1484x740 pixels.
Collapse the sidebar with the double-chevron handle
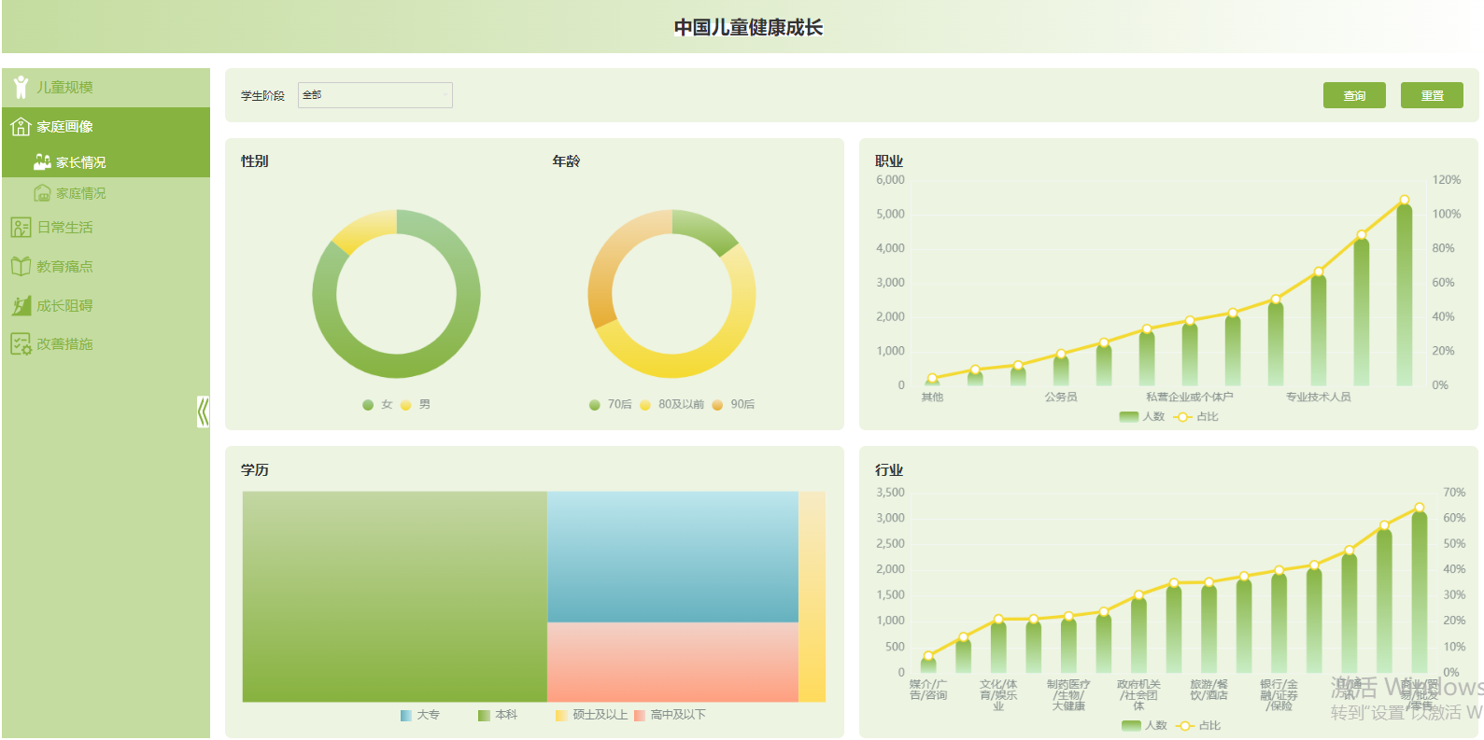point(203,412)
